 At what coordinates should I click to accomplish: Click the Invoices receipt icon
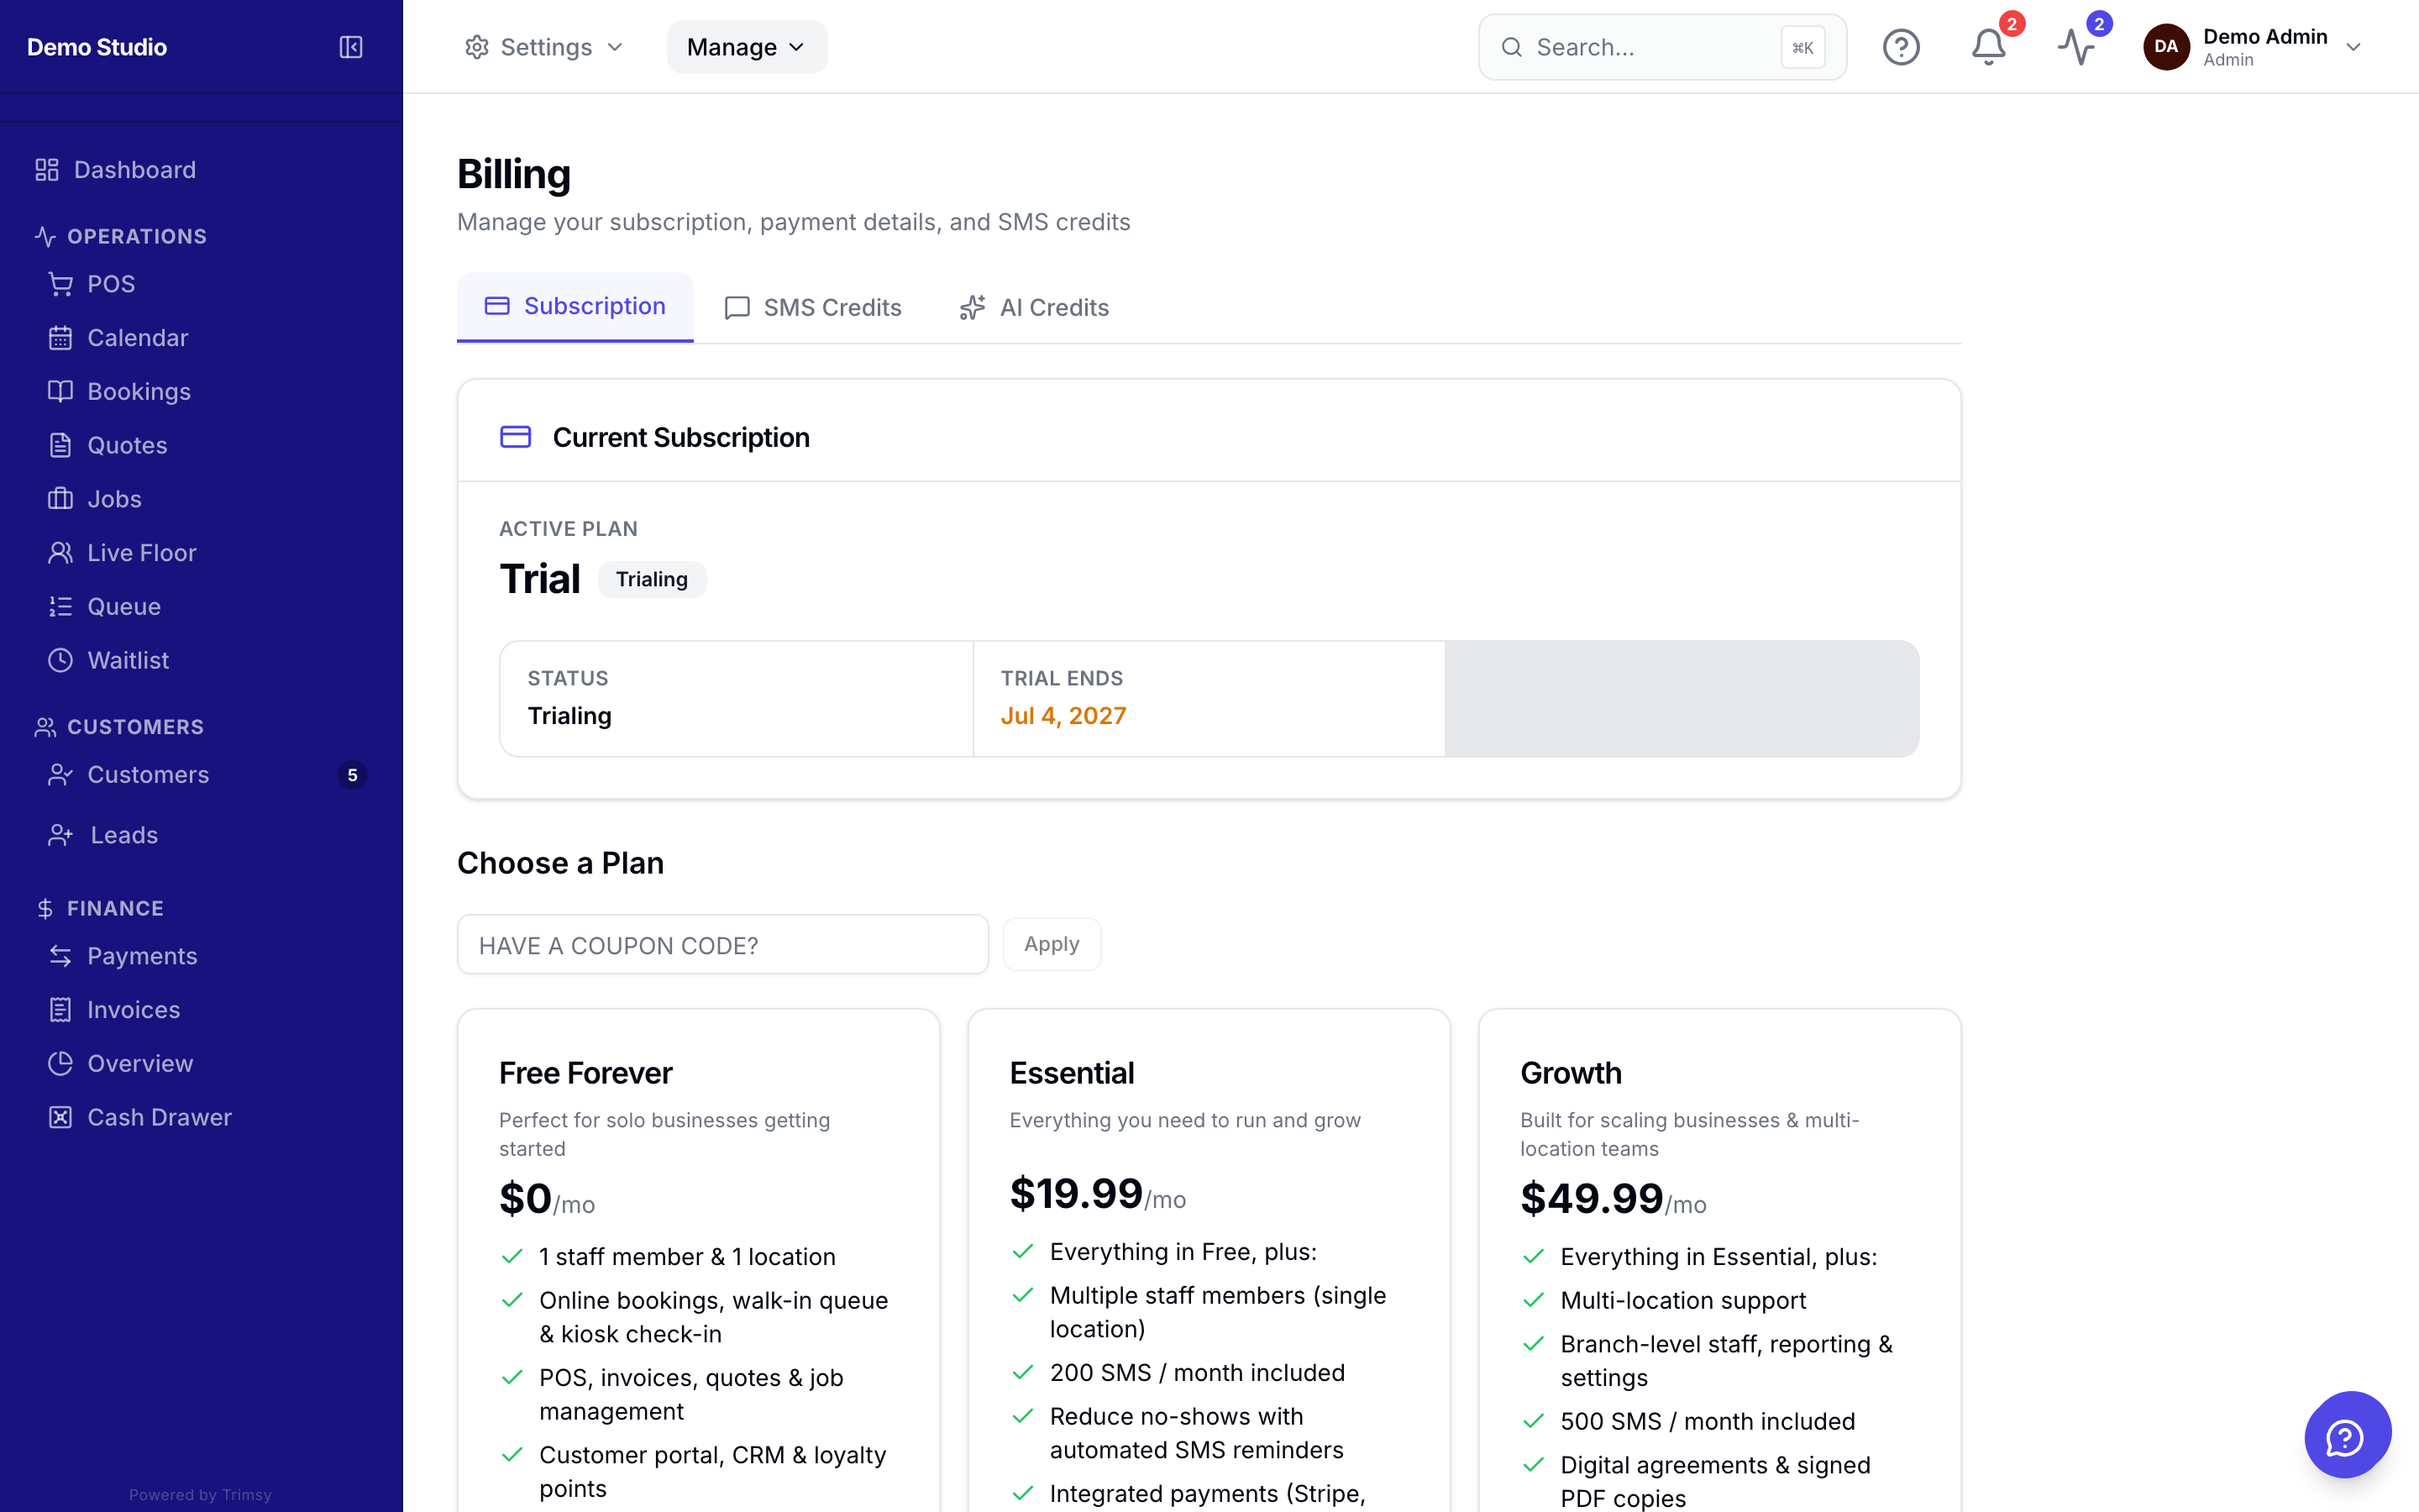60,1010
